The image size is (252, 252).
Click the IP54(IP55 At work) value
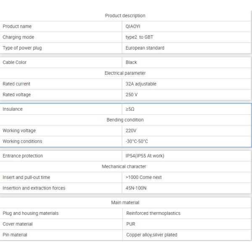[x=145, y=156]
